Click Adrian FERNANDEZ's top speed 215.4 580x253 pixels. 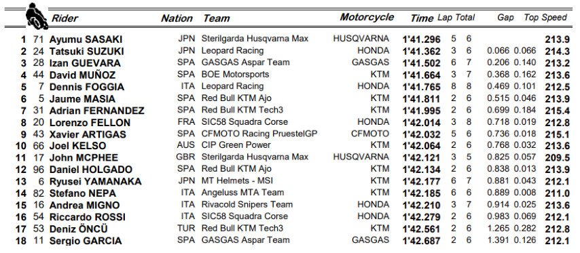557,111
